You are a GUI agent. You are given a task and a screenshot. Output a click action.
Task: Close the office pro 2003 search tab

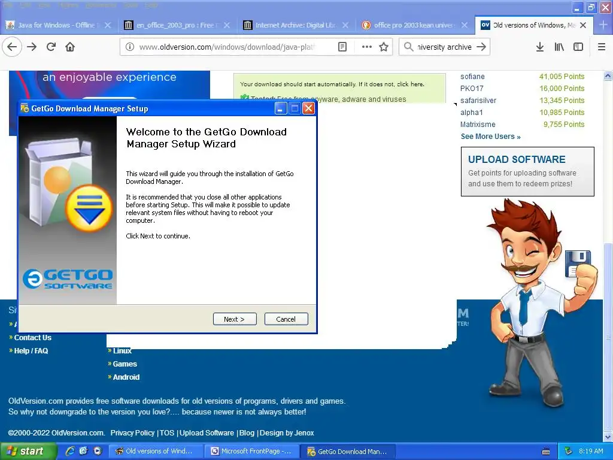pyautogui.click(x=465, y=25)
